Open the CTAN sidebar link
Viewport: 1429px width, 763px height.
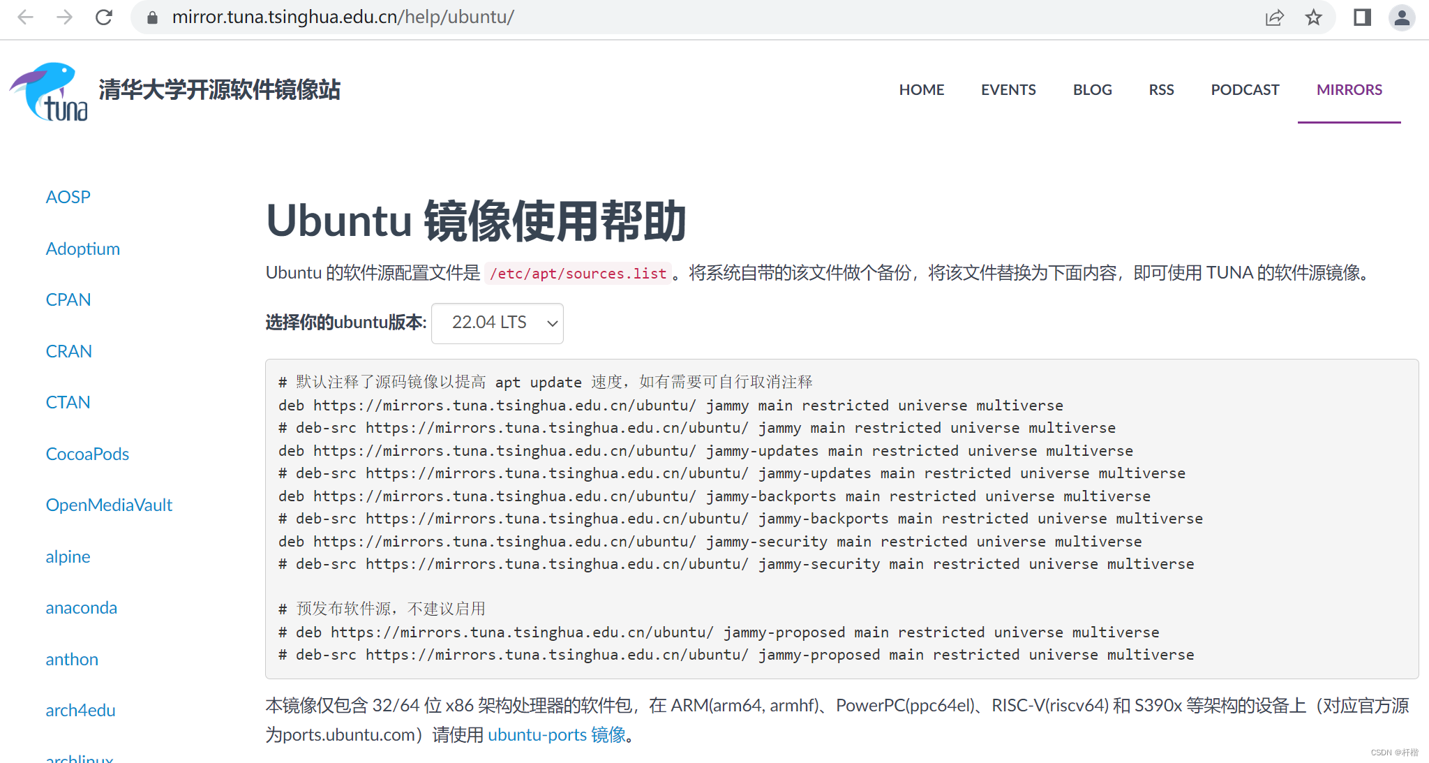pos(68,403)
